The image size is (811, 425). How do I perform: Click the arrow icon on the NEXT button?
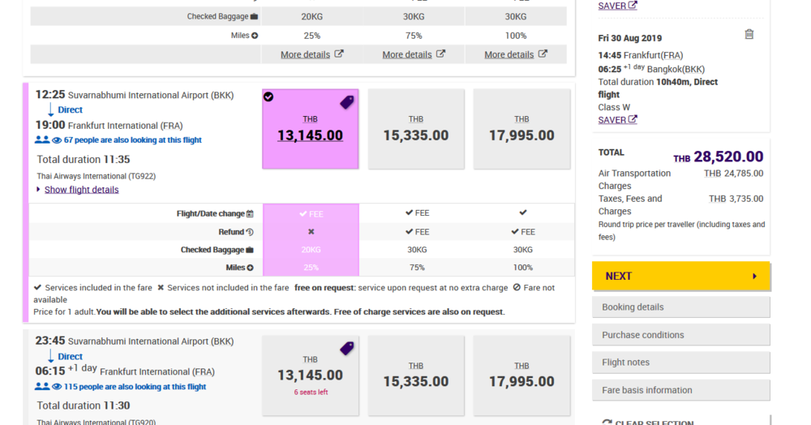click(x=754, y=276)
